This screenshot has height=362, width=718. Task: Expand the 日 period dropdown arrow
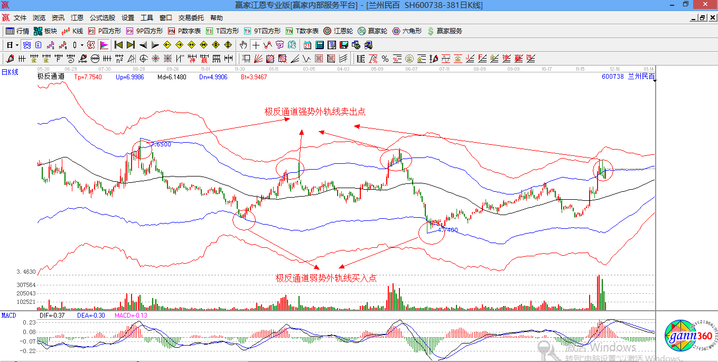coord(17,45)
